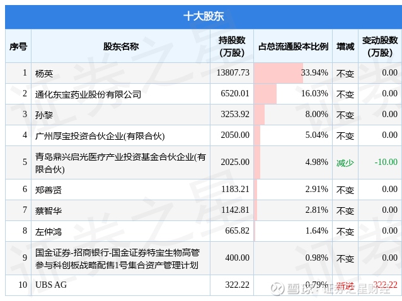Select shareholder 孙黎 name cell
Screen dimensions: 402x301
(x=44, y=115)
